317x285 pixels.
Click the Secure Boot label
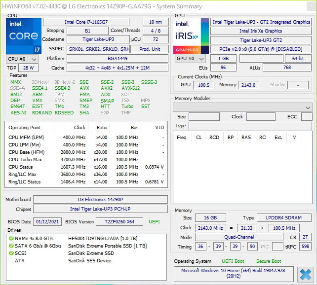click(269, 261)
